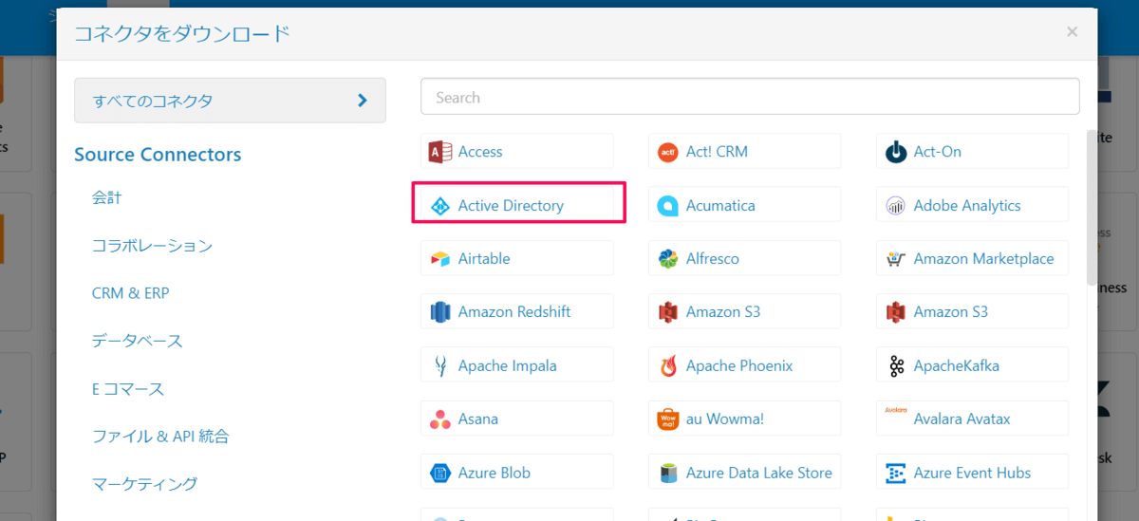Screen dimensions: 1139x521
Task: Select the すべてのコネクタ category button
Action: coord(230,101)
